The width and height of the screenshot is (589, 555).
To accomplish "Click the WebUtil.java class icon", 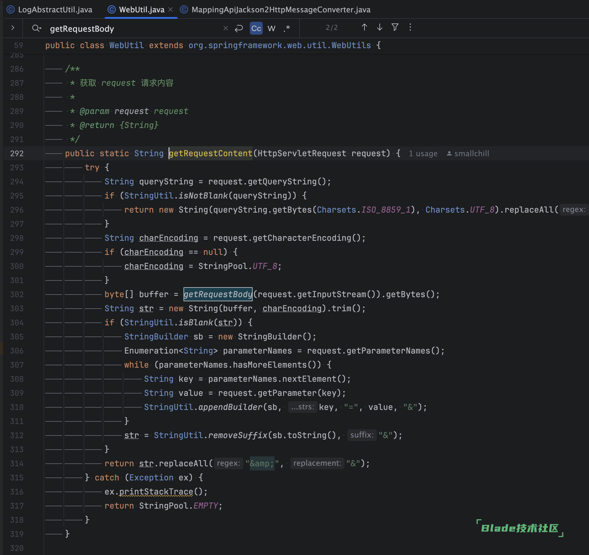I will pos(112,10).
